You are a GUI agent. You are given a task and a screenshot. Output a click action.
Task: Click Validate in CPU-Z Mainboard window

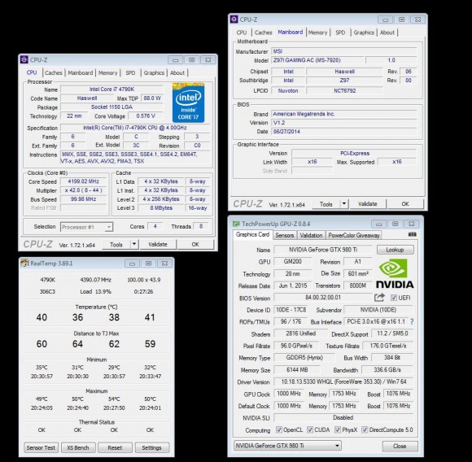click(x=368, y=204)
